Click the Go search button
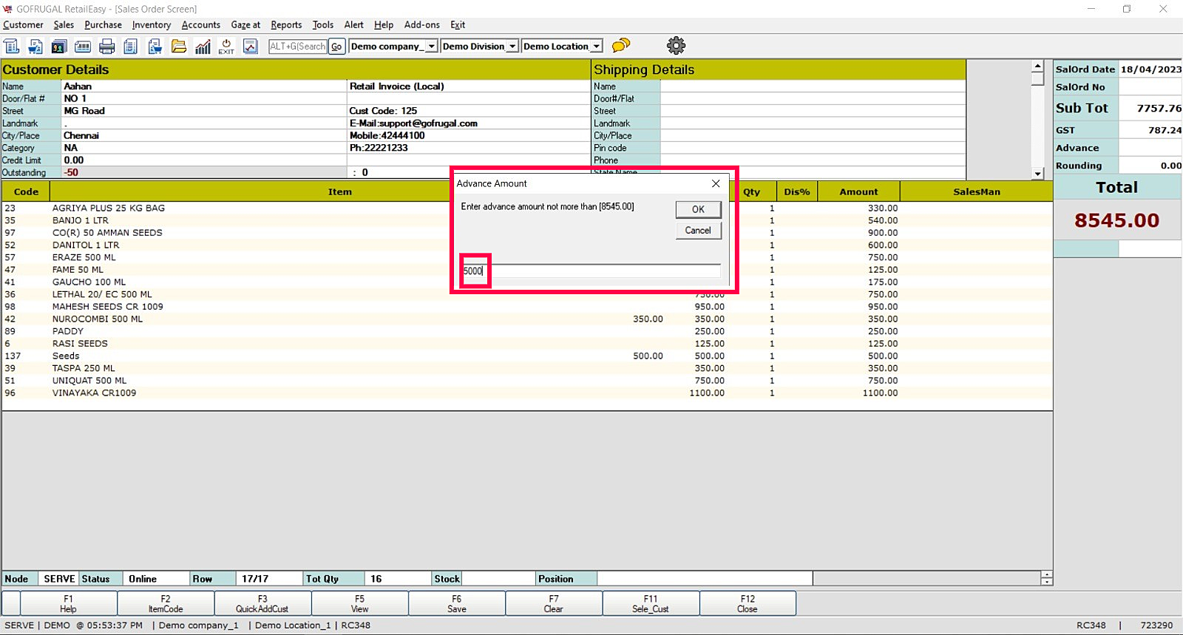Screen dimensions: 1183x635 (x=336, y=46)
